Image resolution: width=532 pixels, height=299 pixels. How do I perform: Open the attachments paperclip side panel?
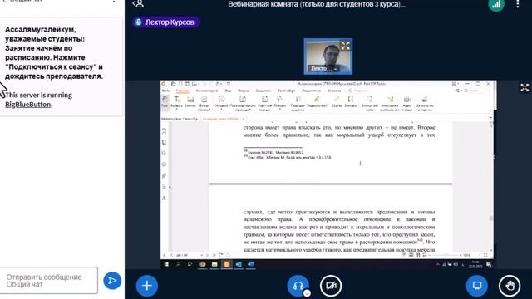pos(165,175)
